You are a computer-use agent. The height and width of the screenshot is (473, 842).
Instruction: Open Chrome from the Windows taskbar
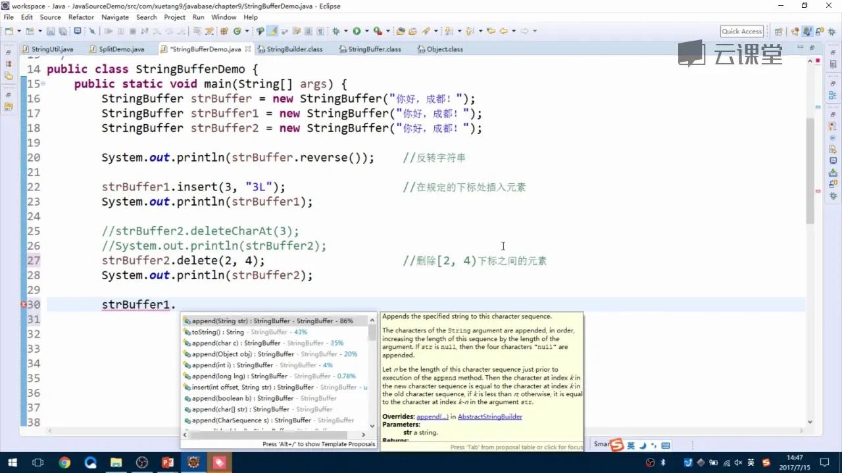[x=64, y=462]
